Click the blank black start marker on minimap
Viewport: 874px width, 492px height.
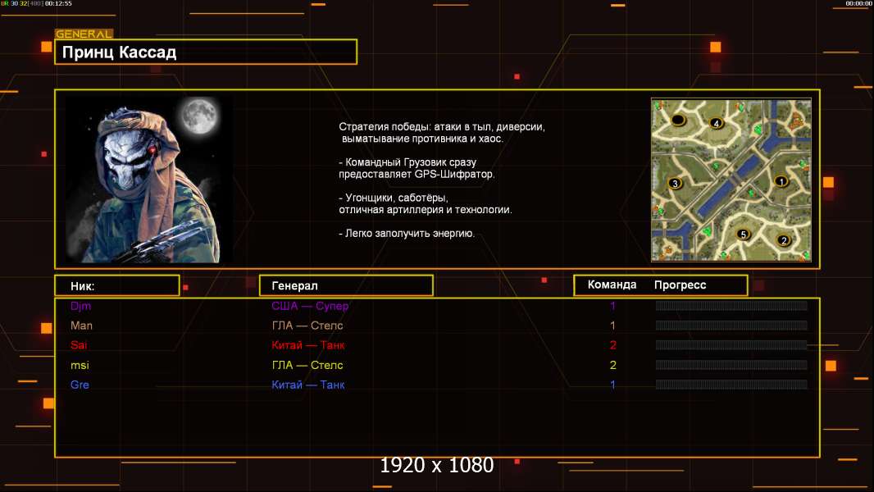[678, 119]
